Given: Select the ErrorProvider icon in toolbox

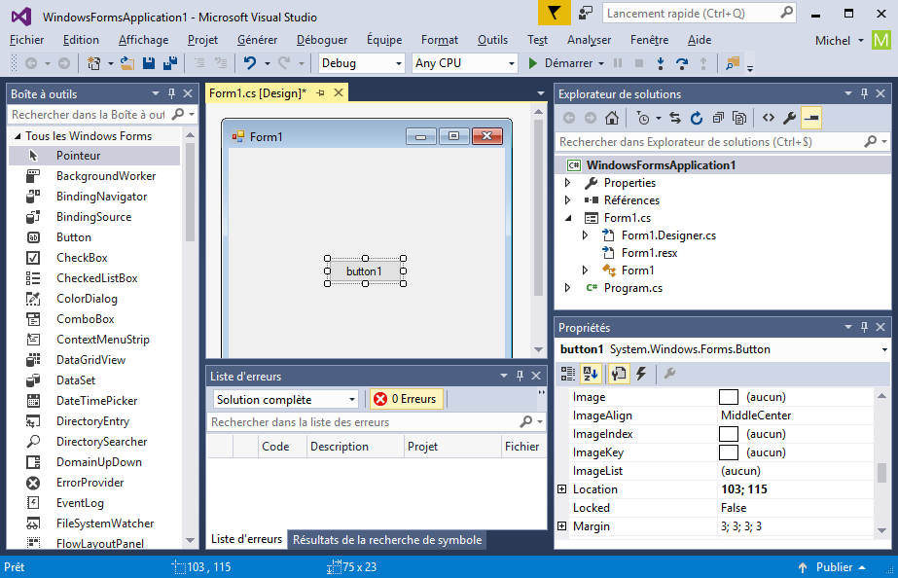Looking at the screenshot, I should [x=33, y=483].
